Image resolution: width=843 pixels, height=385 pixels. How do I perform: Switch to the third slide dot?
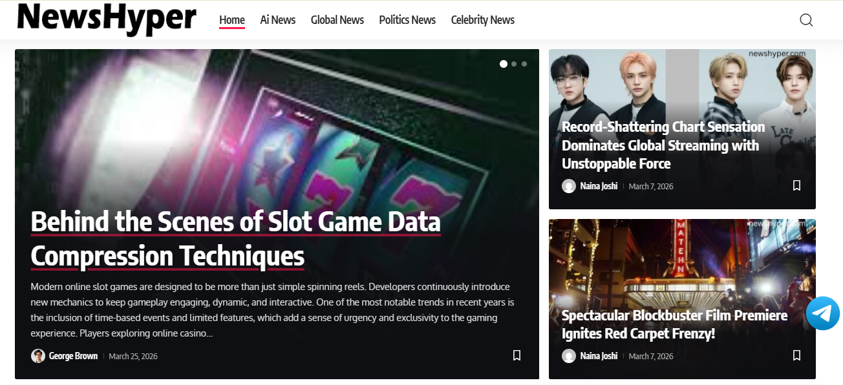524,64
